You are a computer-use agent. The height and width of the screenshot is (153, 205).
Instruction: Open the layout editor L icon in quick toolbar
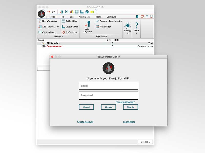tap(82, 12)
